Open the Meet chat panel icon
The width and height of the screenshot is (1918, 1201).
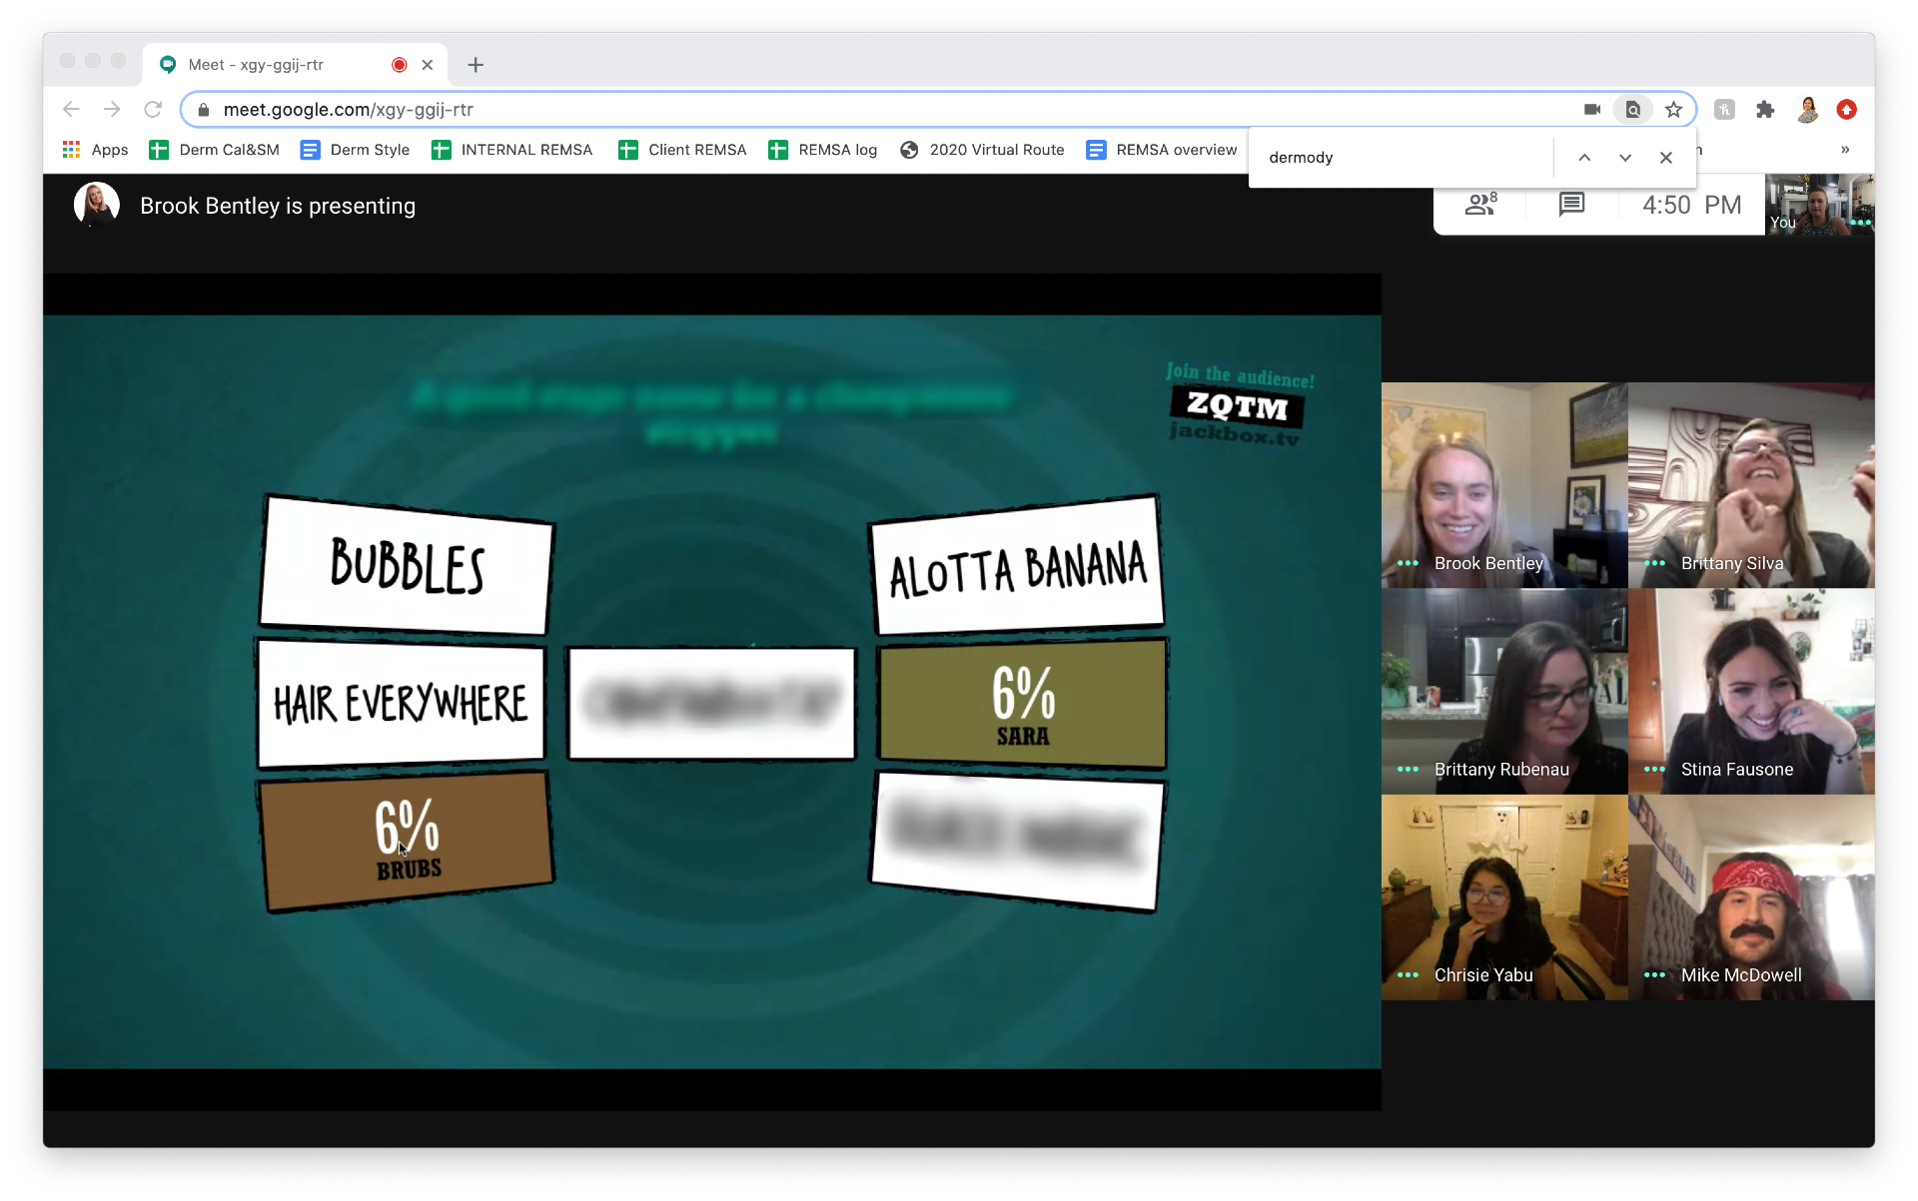1571,205
